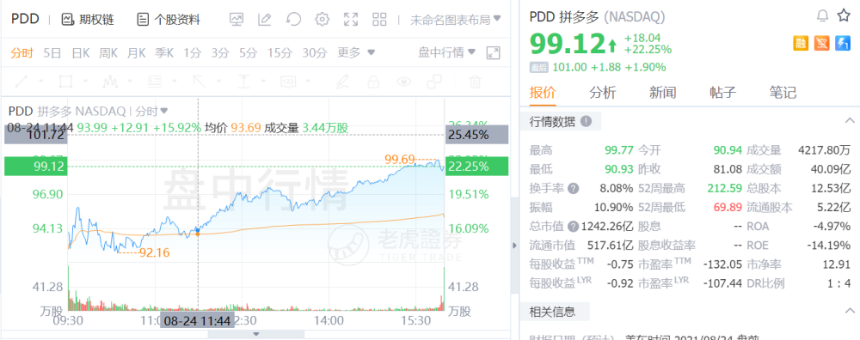Open the 盘中行情 session dropdown
860x340 pixels.
447,52
